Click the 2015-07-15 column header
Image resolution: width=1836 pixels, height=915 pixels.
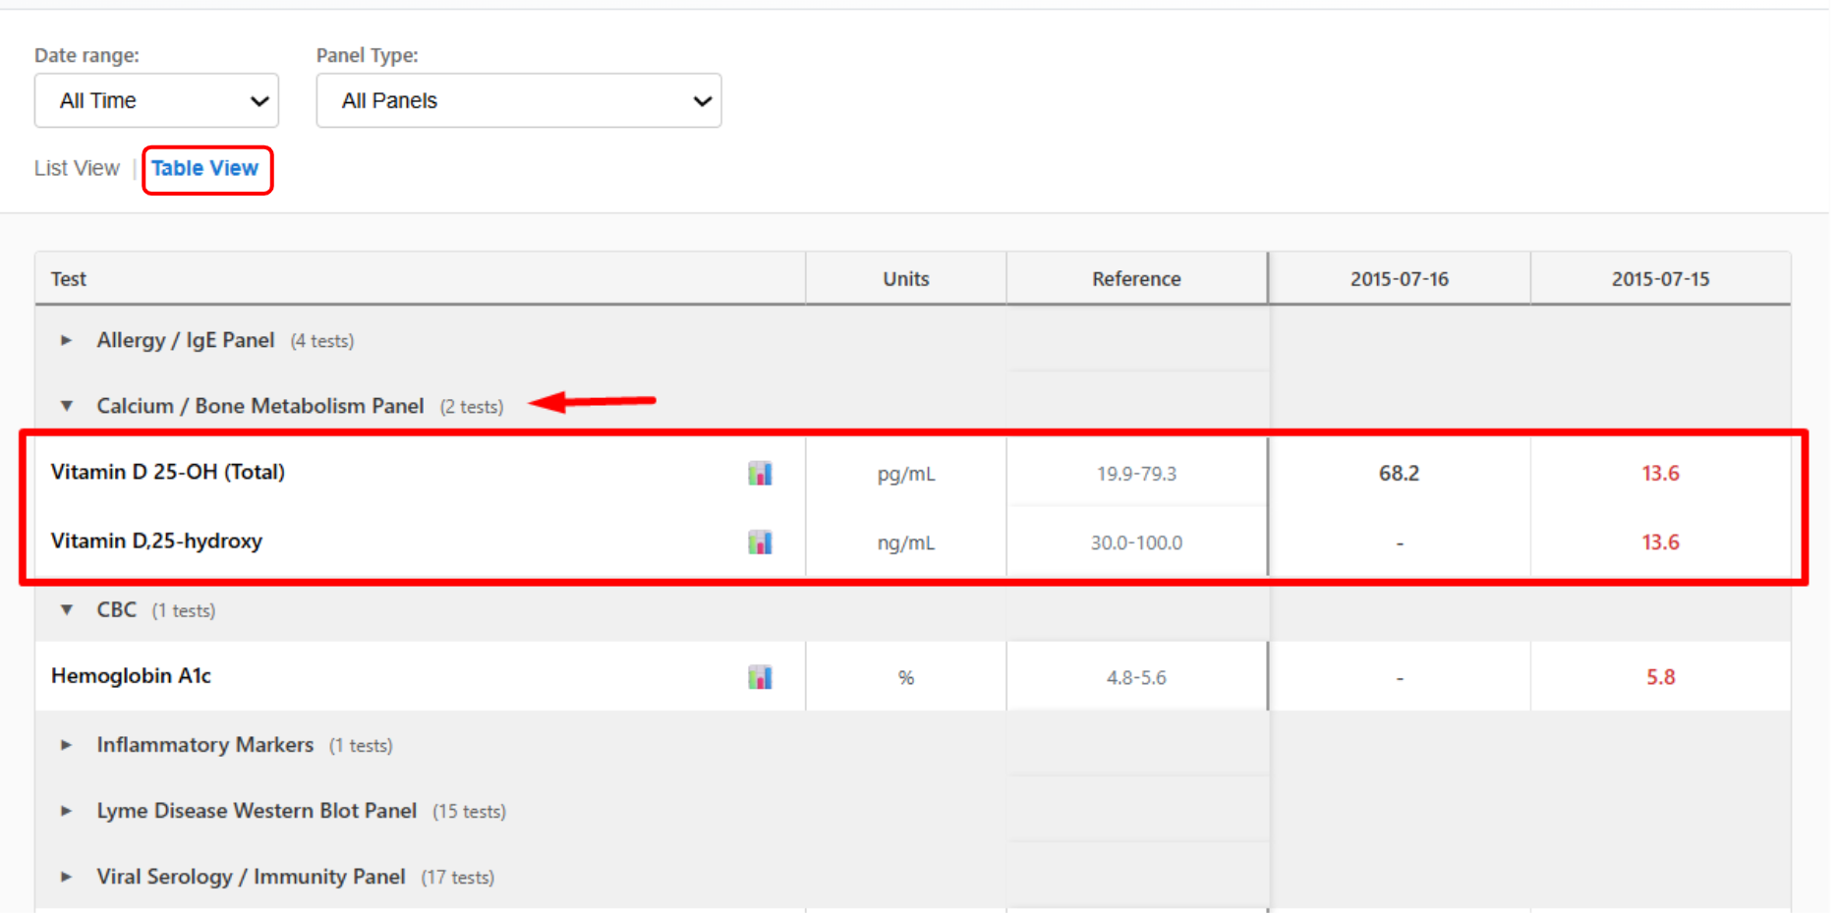pyautogui.click(x=1660, y=279)
